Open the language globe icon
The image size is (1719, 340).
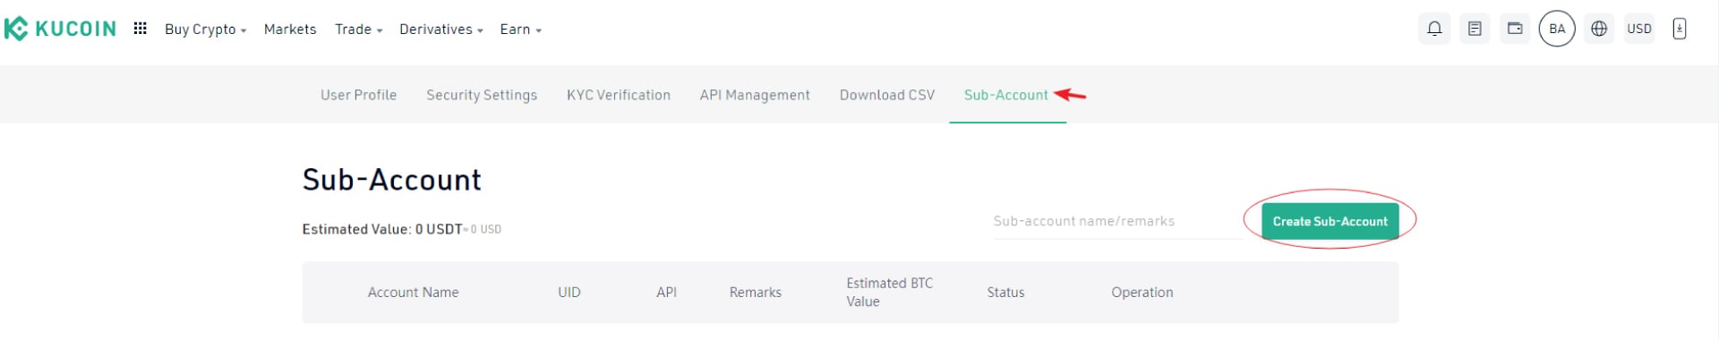1599,29
